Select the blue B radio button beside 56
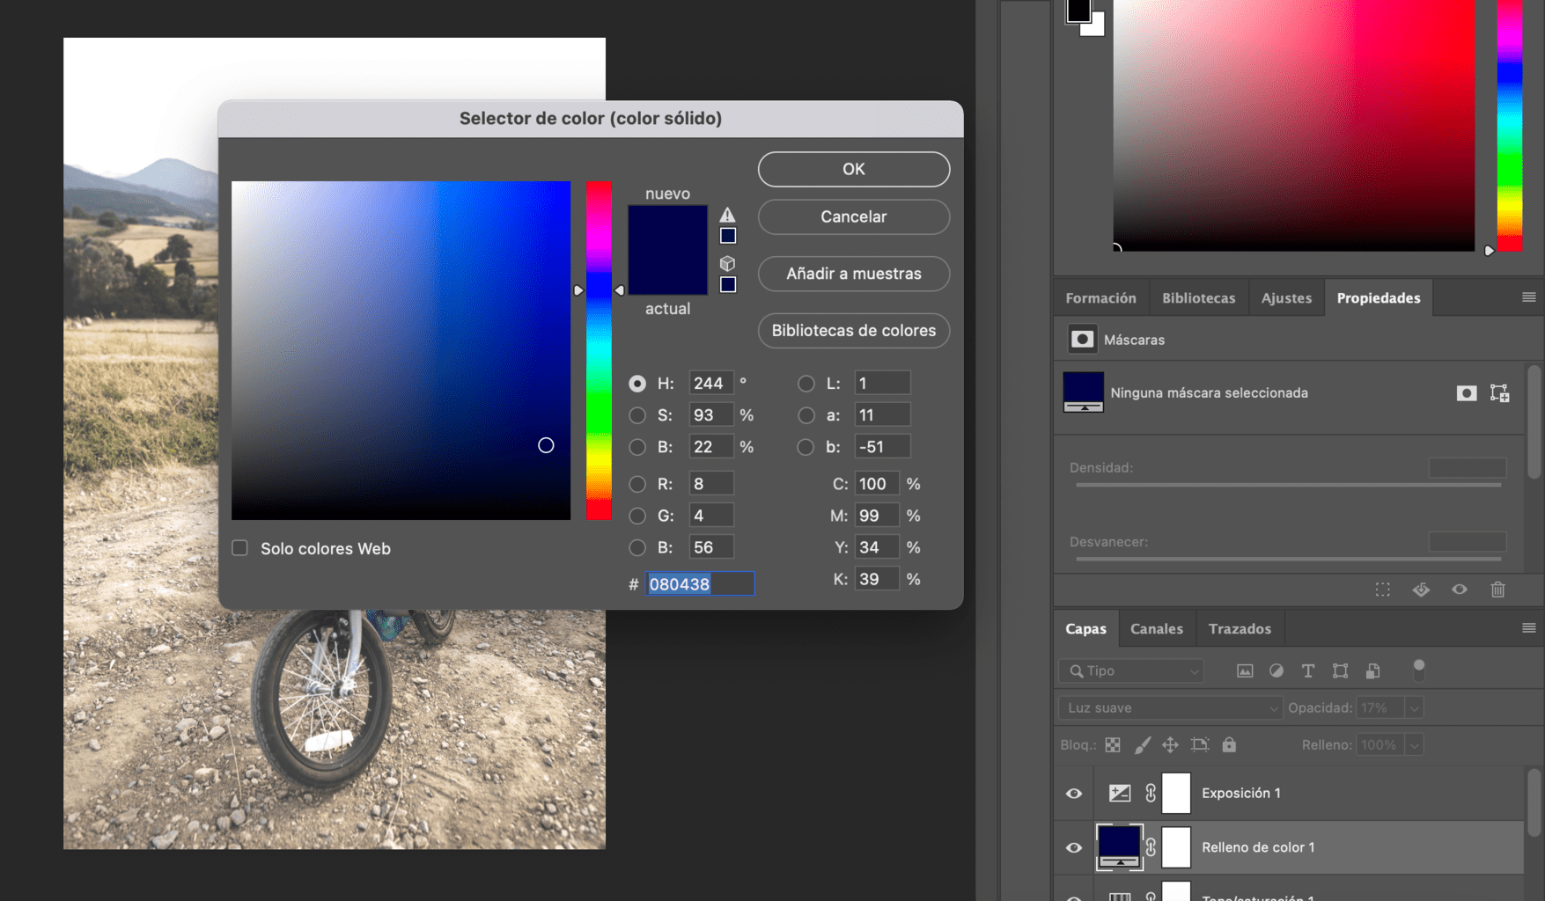 [637, 547]
